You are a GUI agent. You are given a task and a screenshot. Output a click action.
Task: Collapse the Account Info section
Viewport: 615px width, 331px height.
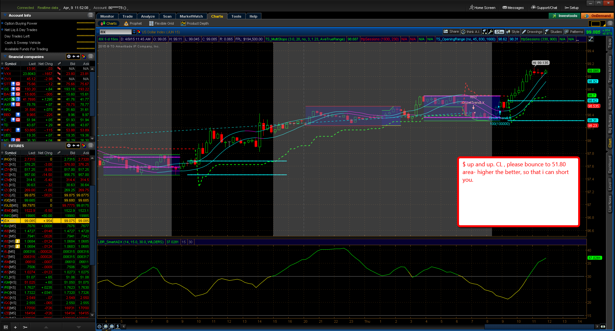pyautogui.click(x=5, y=15)
